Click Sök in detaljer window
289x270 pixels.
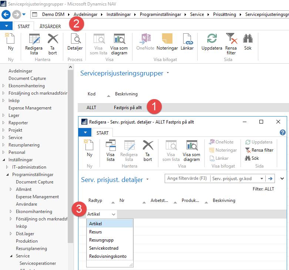252,158
